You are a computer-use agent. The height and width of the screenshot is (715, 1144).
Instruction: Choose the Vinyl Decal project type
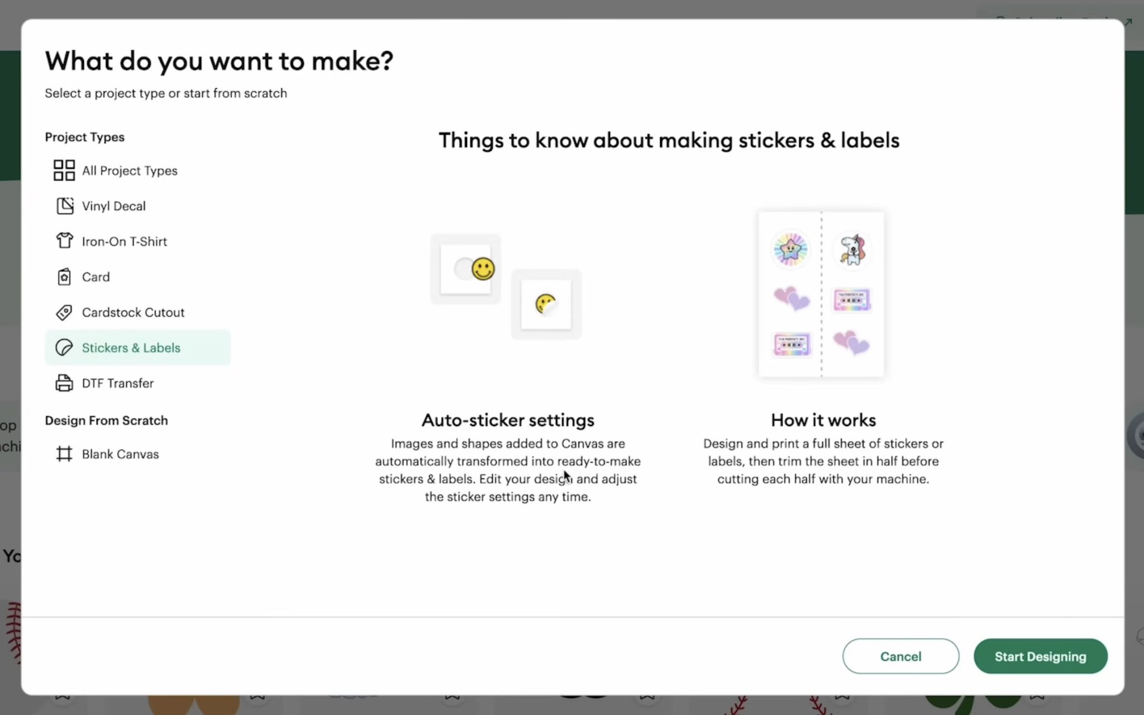(114, 206)
